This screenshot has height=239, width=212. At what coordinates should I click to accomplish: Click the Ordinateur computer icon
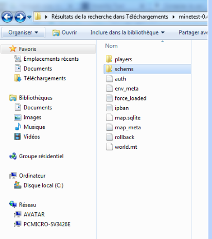click(x=13, y=176)
